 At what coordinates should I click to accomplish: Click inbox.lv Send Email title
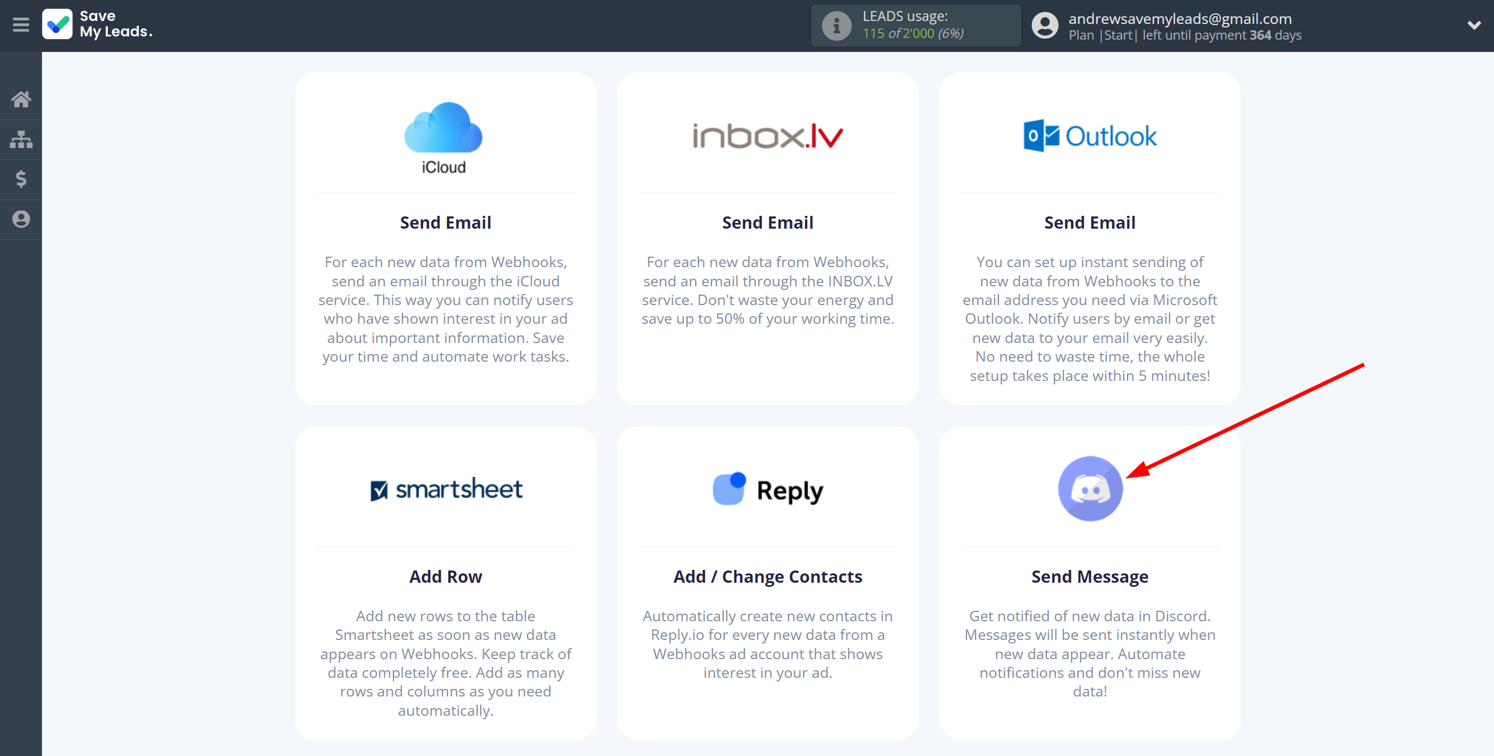[767, 223]
